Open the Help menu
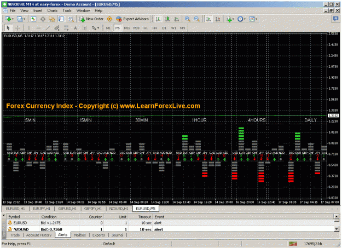Screen dimensions: 342x248 point(98,10)
